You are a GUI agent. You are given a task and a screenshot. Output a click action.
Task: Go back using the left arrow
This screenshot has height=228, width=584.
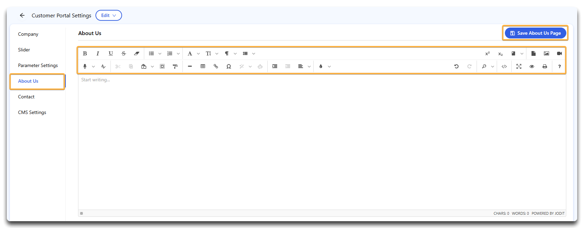[x=22, y=15]
